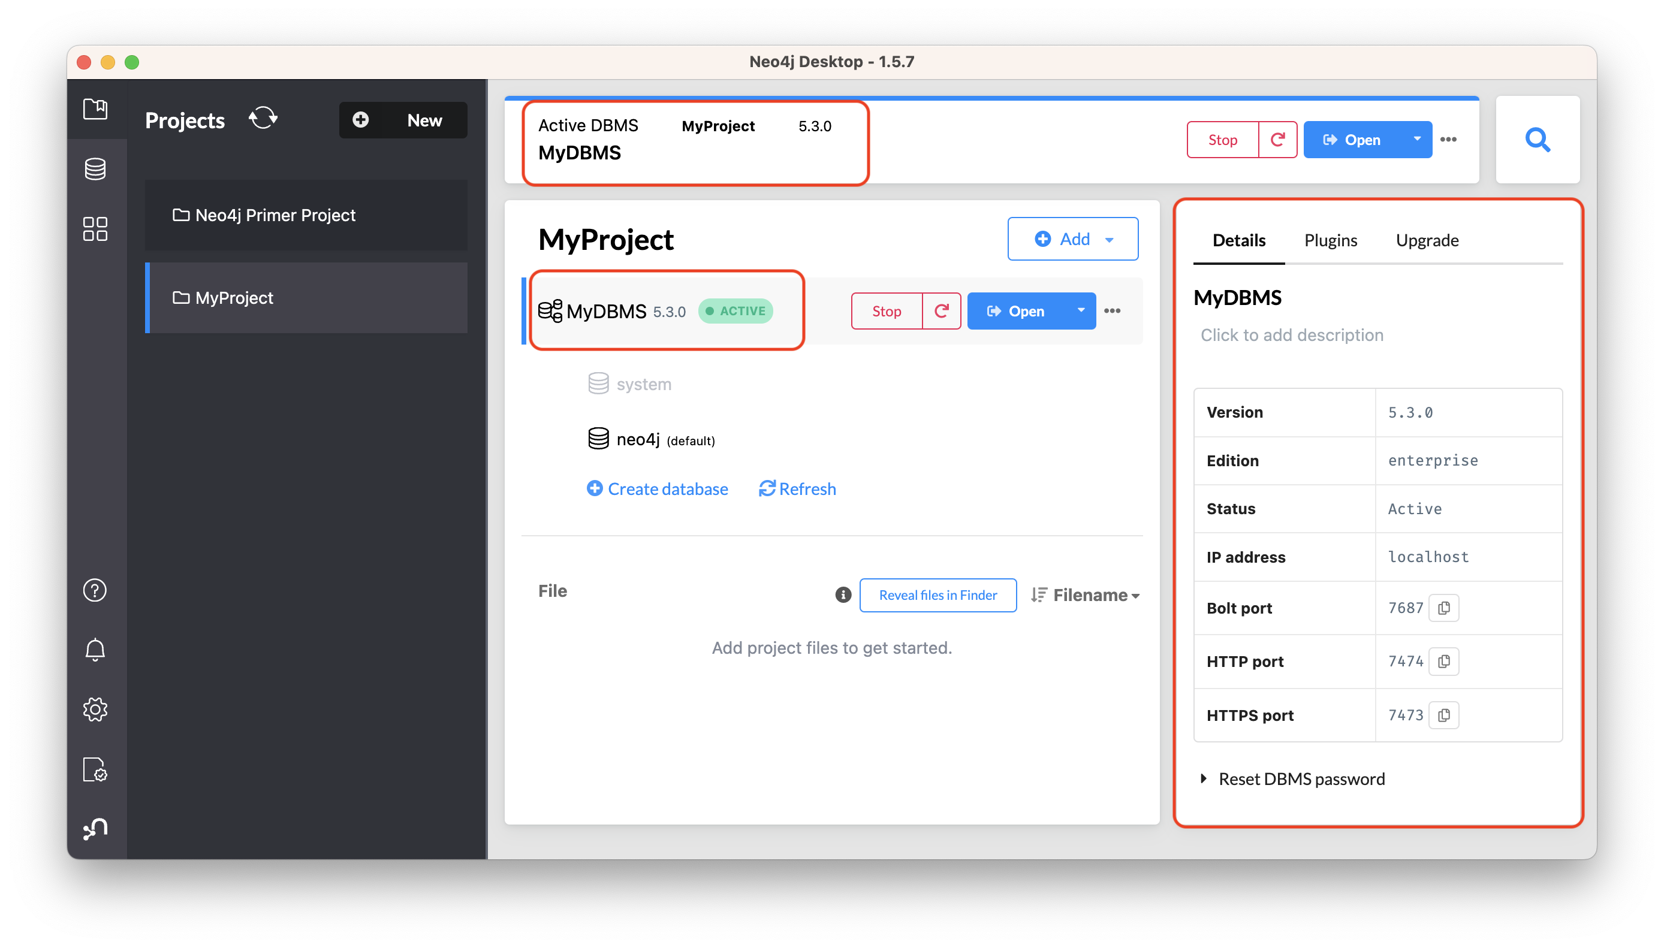Click the sync icon next to Projects
The image size is (1664, 948).
263,119
